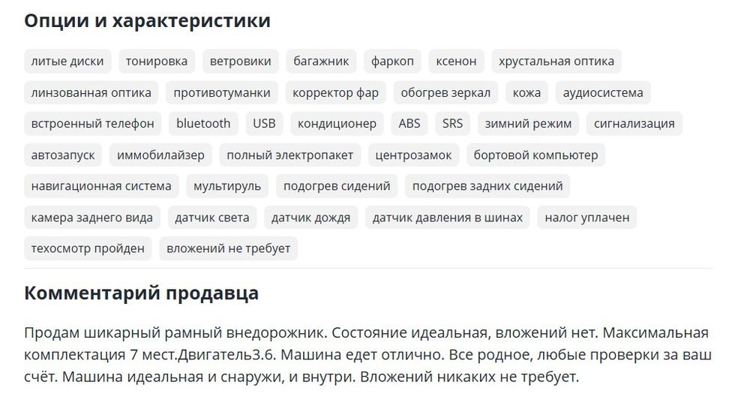This screenshot has height=400, width=750.
Task: Click the "Опции и характеристики" heading
Action: click(148, 21)
